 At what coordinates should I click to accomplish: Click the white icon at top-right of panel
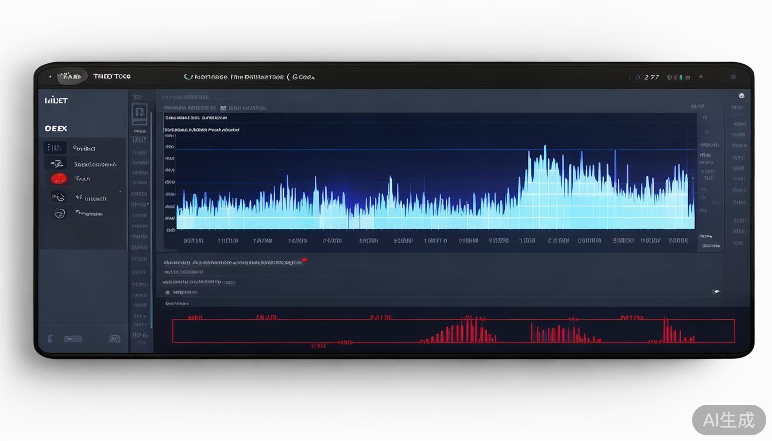[x=742, y=96]
